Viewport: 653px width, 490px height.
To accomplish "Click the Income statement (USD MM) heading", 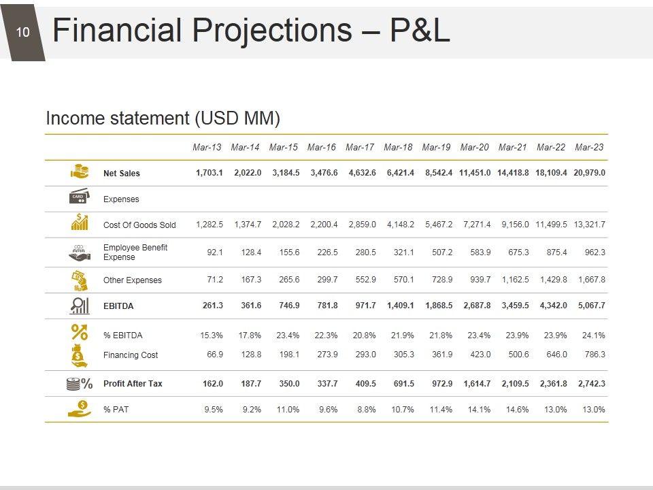I will (x=163, y=118).
